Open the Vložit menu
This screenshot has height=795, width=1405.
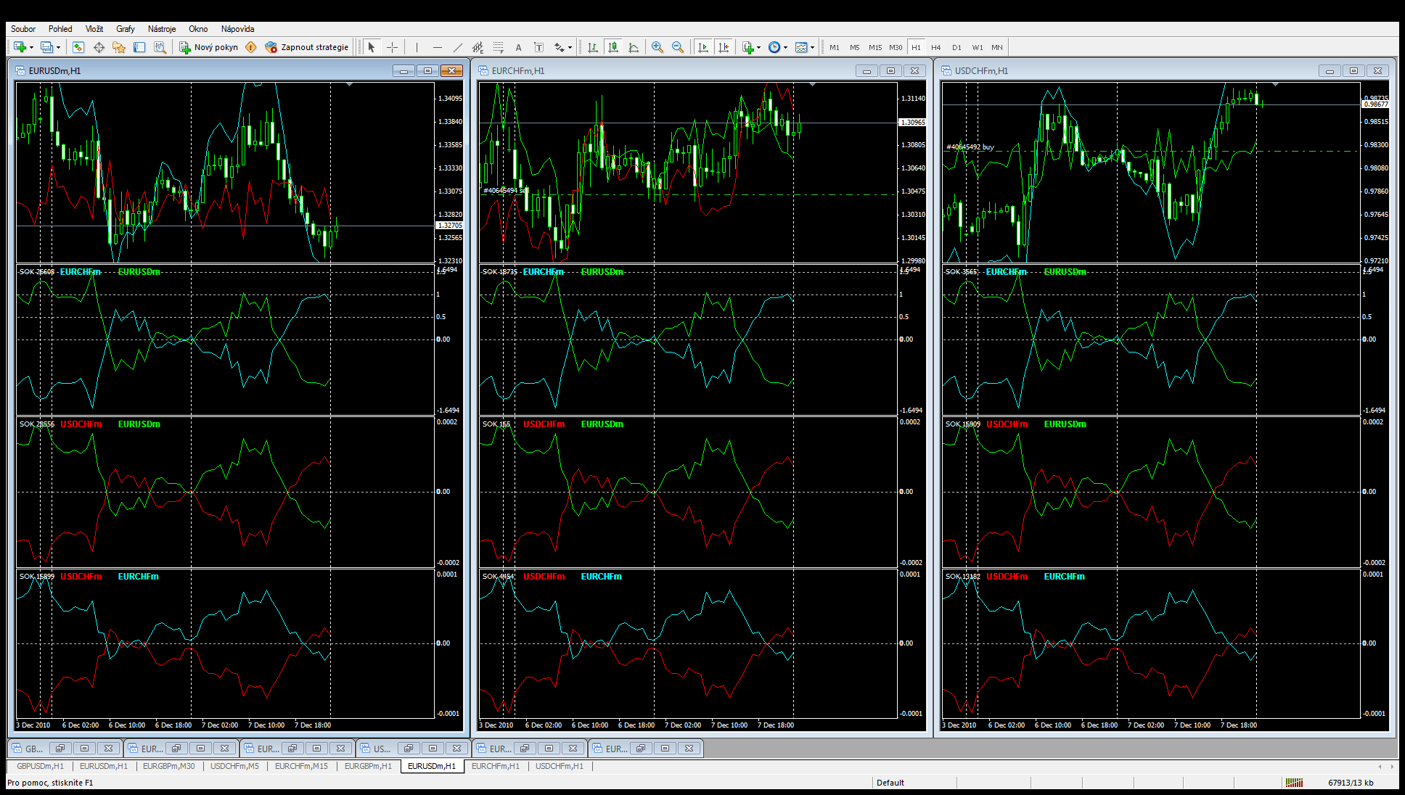pos(94,29)
